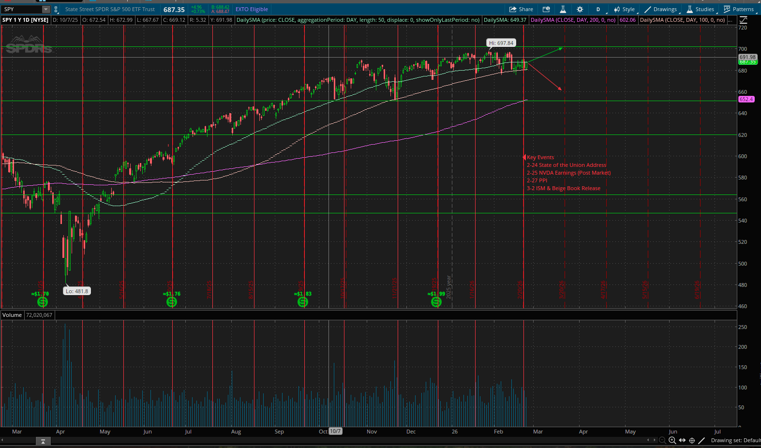
Task: Click the 3/20/26 expiration date marker
Action: [x=562, y=289]
